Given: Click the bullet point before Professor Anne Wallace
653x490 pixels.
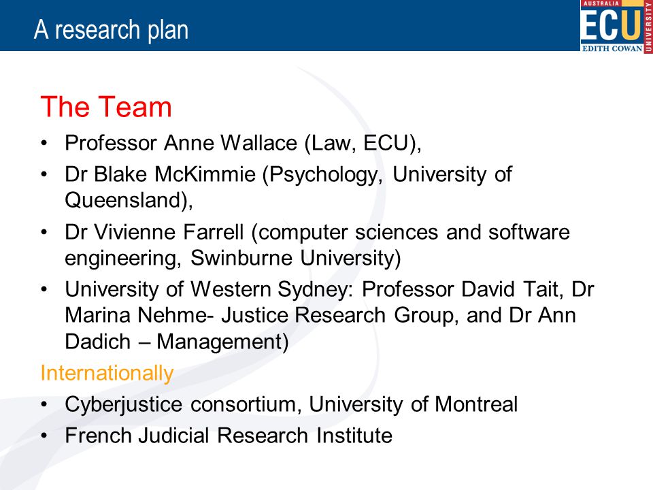Looking at the screenshot, I should pyautogui.click(x=45, y=144).
